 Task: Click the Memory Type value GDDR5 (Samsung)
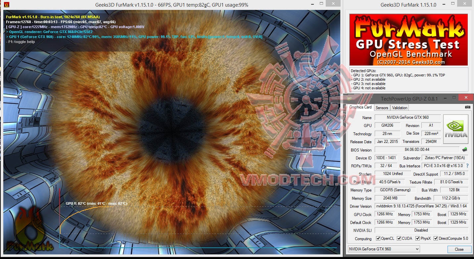coord(396,190)
